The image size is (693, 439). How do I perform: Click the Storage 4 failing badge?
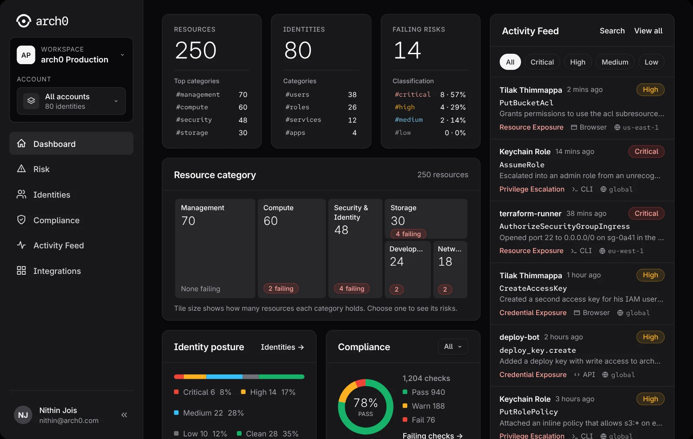408,234
